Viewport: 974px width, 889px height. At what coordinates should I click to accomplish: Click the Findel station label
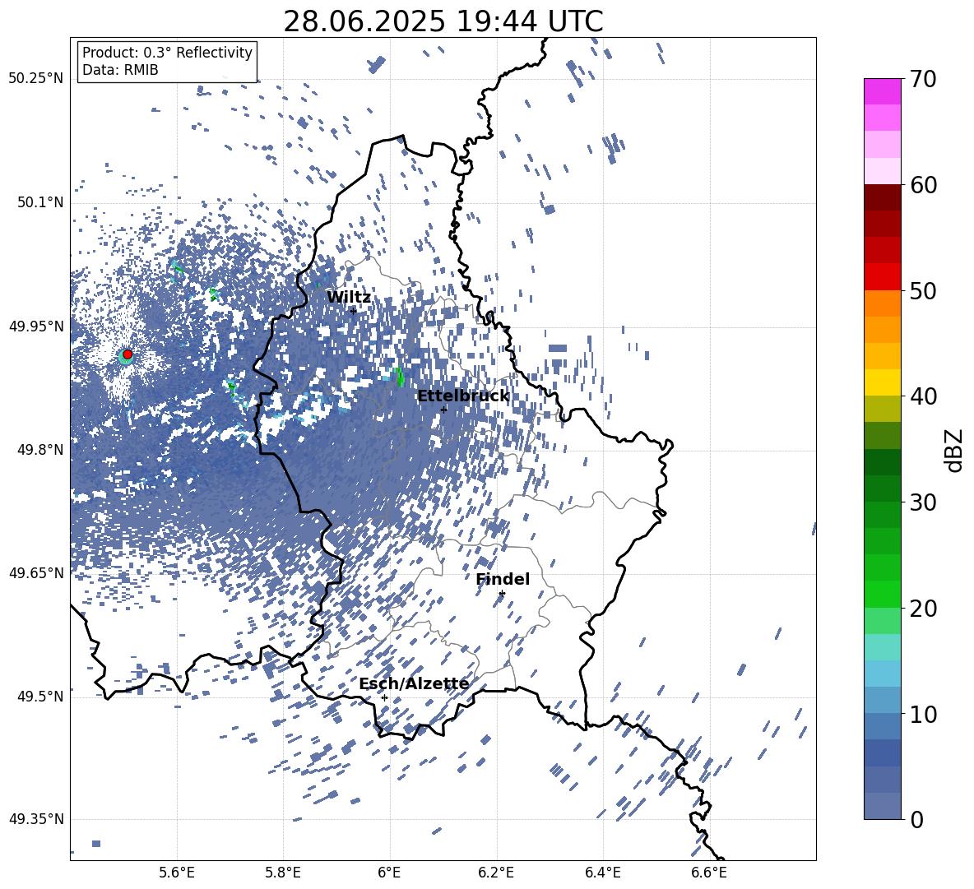(x=503, y=579)
